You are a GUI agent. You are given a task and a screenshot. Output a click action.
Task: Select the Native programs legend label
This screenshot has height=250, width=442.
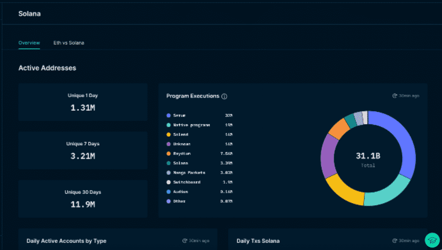tap(191, 125)
